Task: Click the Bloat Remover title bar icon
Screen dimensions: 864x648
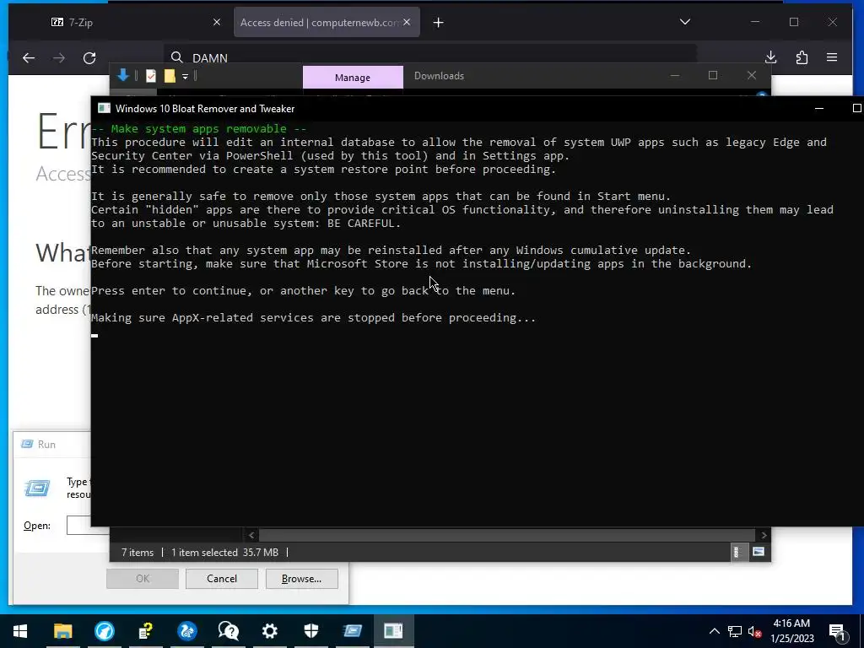Action: [x=104, y=109]
